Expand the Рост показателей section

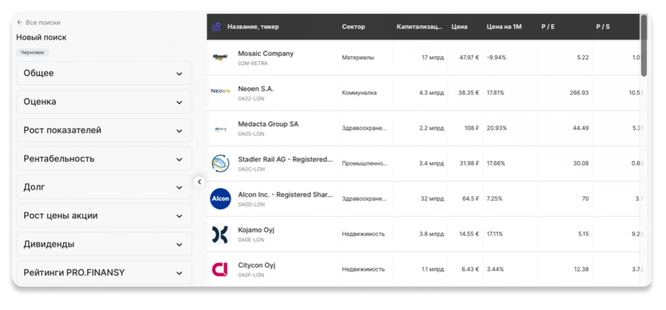(x=105, y=130)
